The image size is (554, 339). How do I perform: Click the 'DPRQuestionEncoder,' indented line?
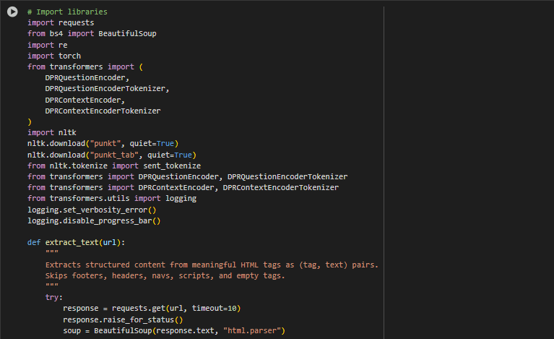coord(87,78)
